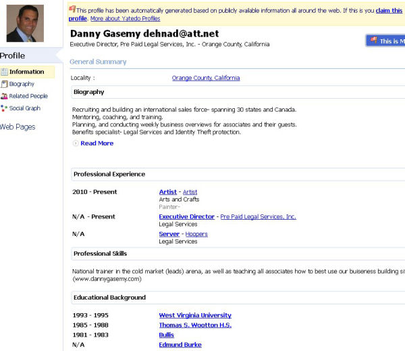Click the www.dannygasemy.com text
The image size is (405, 351).
click(x=107, y=279)
